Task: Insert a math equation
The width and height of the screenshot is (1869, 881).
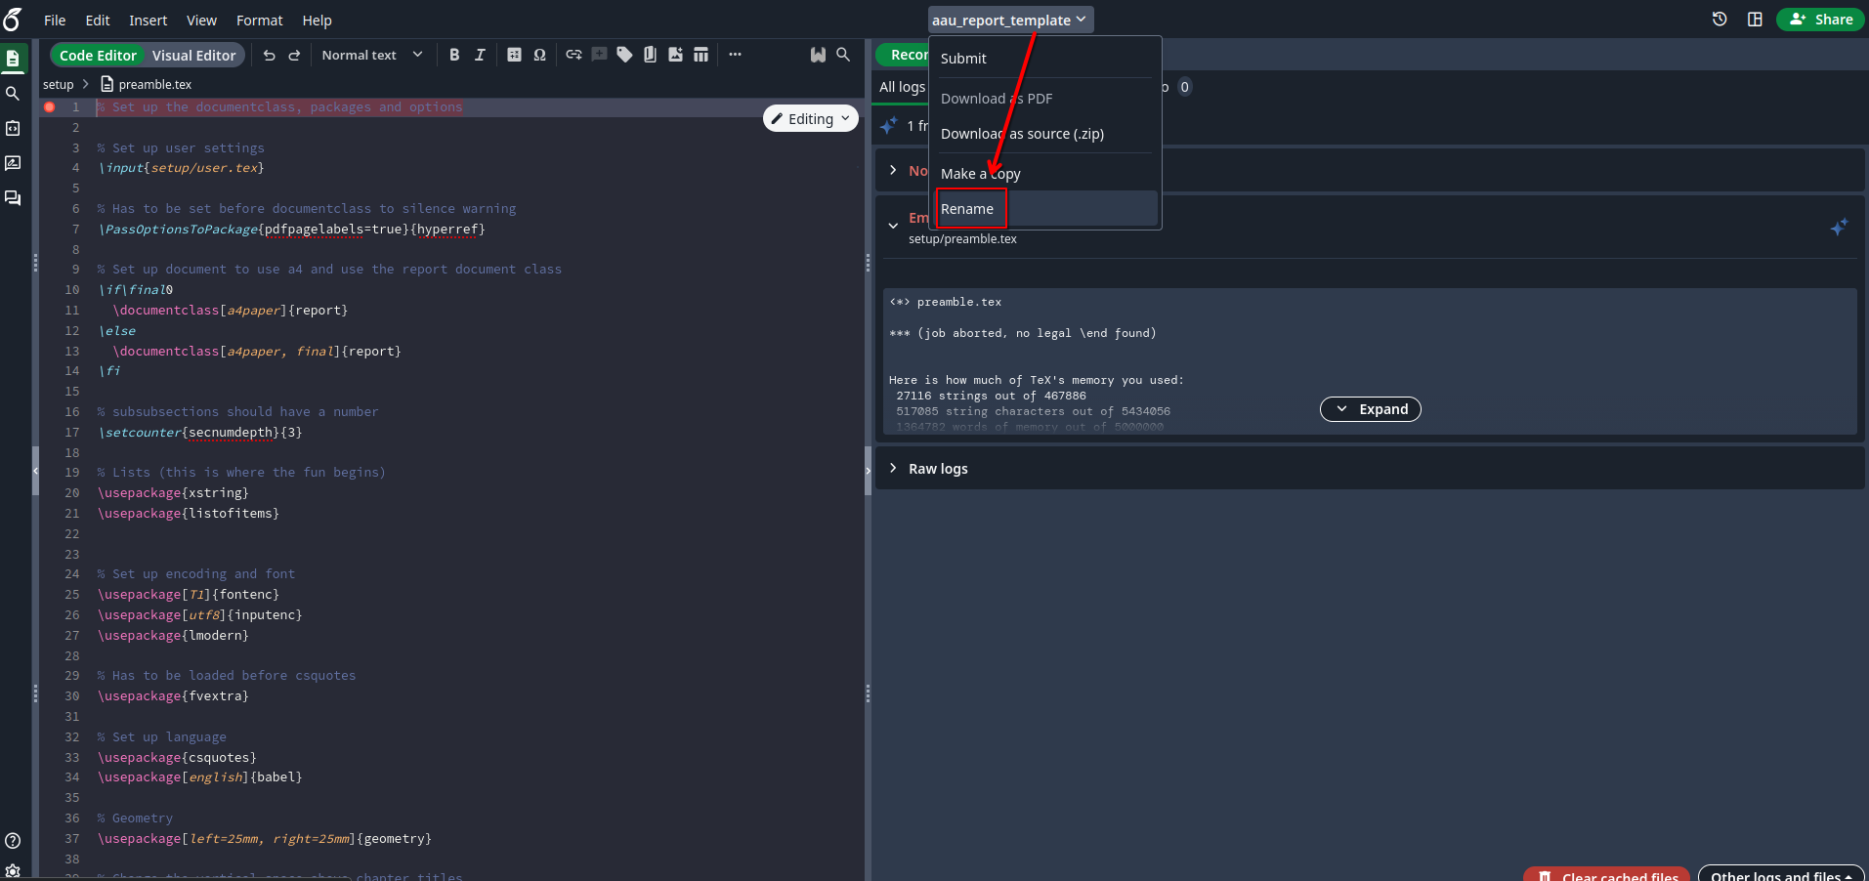Action: click(x=514, y=55)
